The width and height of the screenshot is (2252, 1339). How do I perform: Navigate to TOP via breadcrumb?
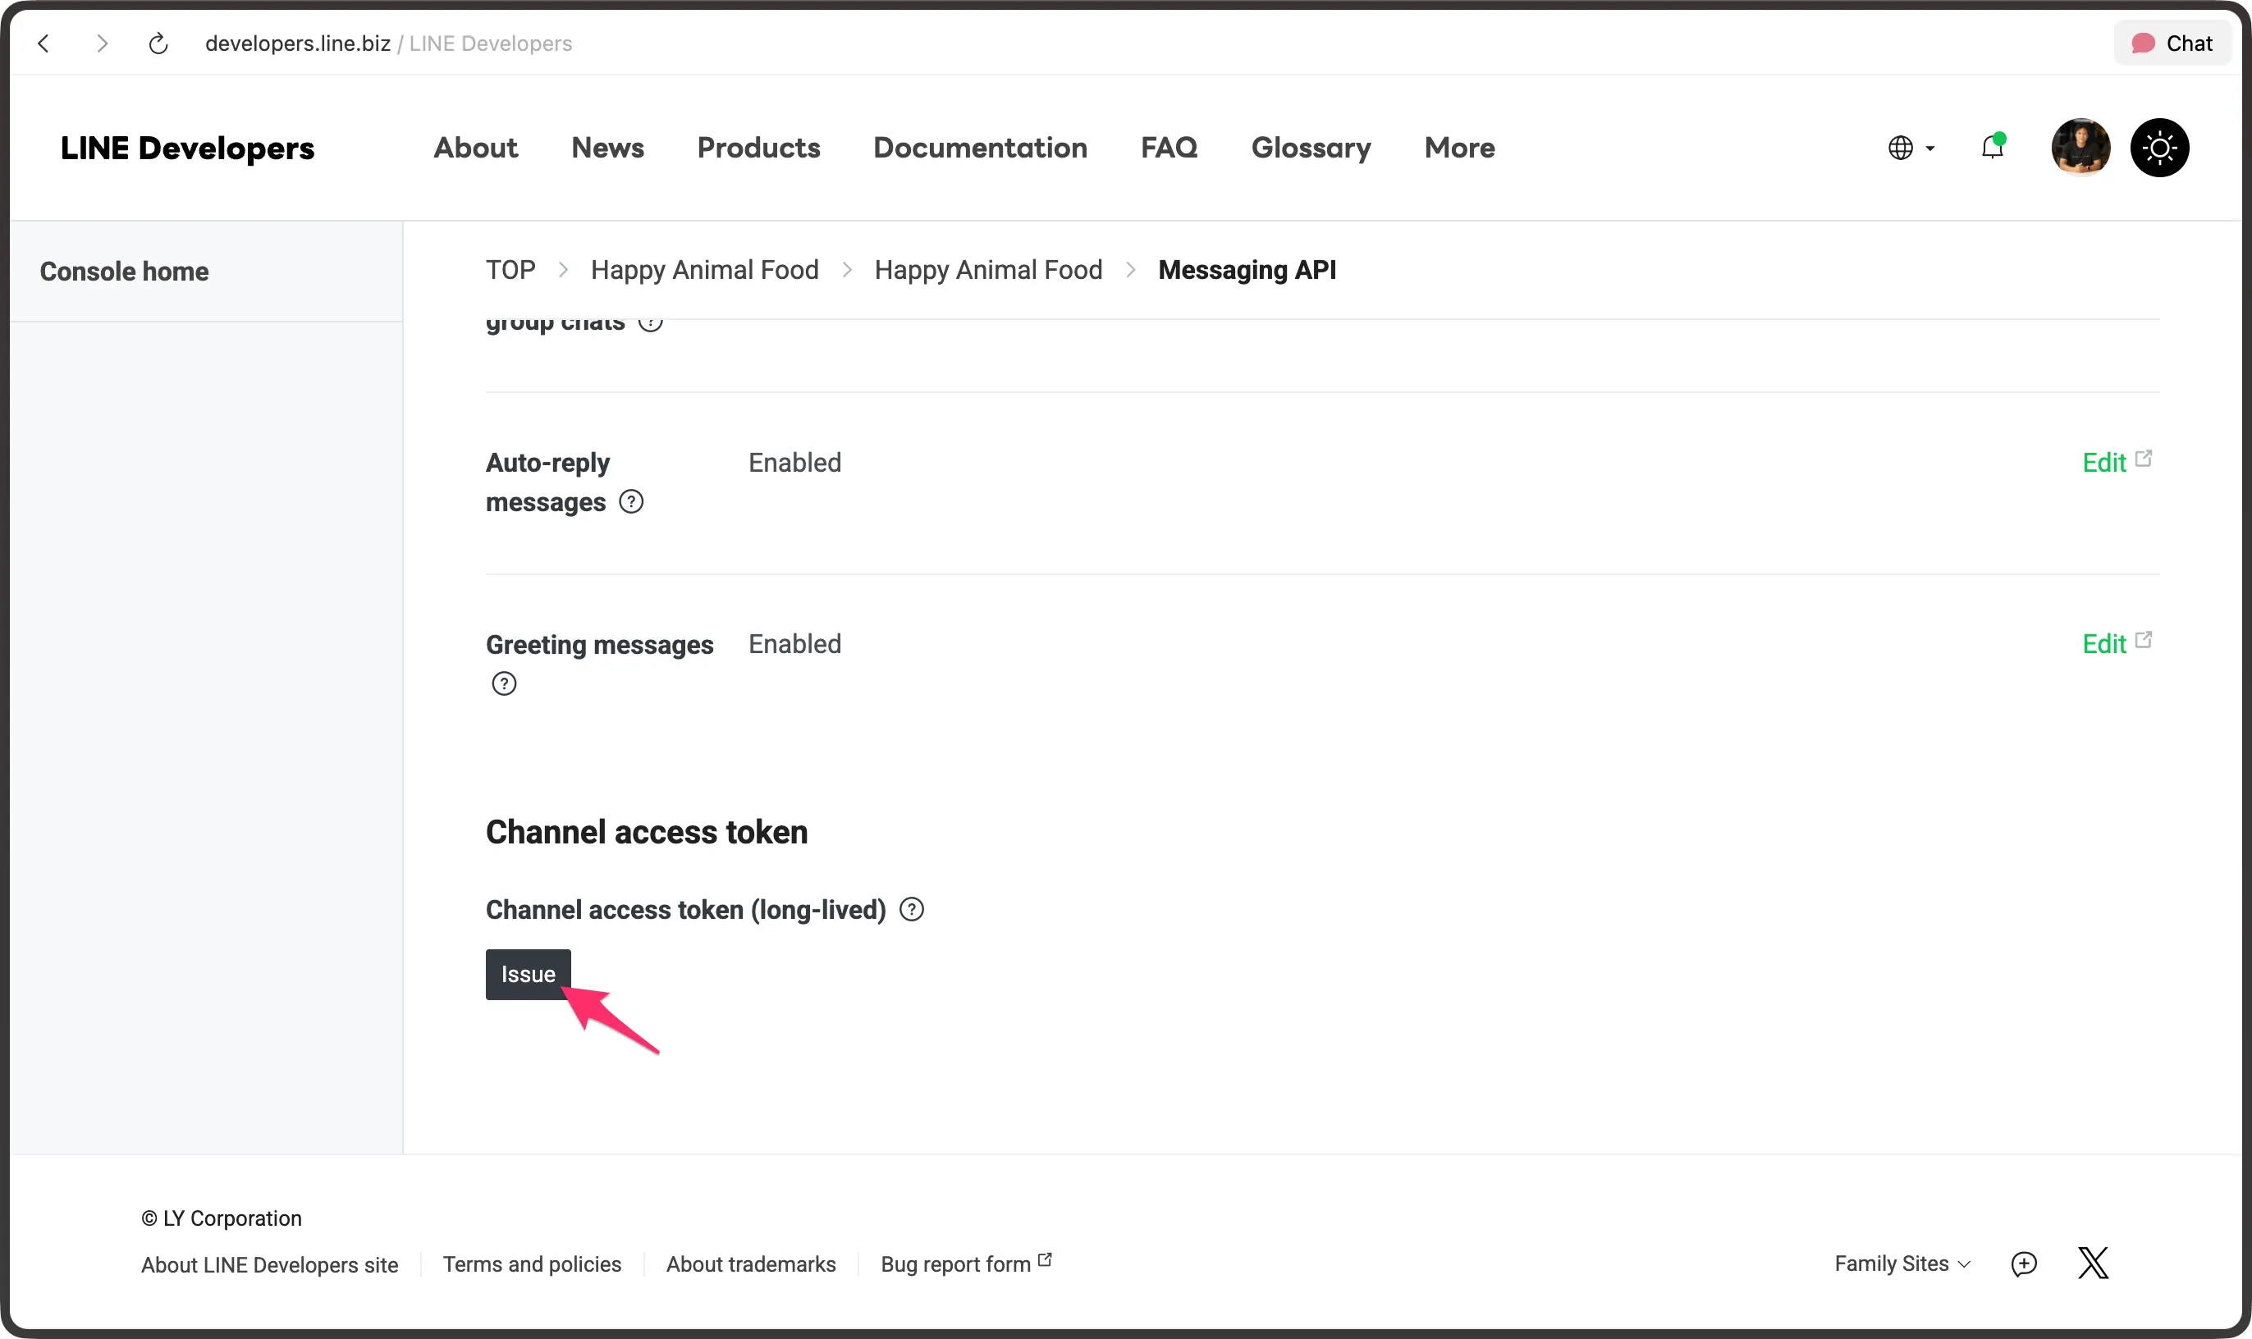pyautogui.click(x=510, y=269)
